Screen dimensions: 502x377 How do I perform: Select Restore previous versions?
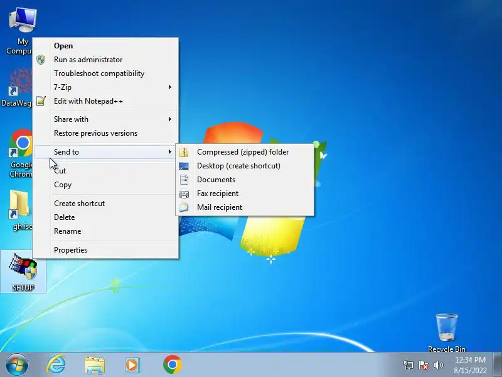coord(105,133)
